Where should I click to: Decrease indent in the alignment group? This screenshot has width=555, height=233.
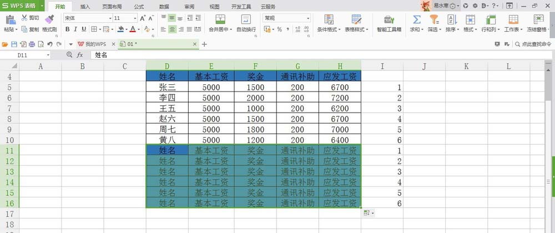pos(190,18)
